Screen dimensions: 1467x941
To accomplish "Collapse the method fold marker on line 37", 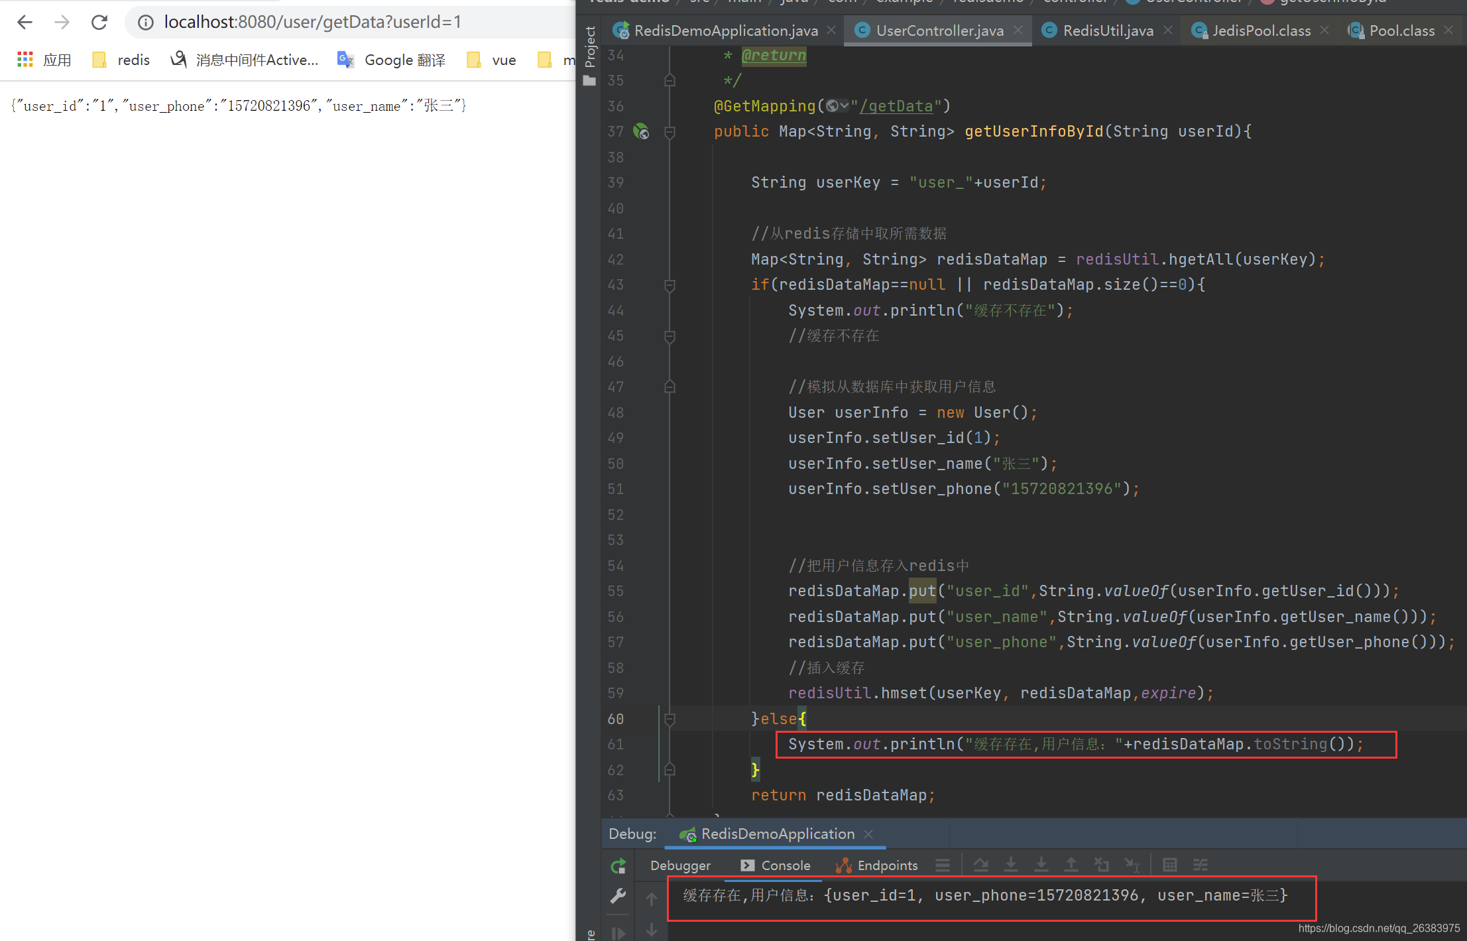I will tap(670, 131).
